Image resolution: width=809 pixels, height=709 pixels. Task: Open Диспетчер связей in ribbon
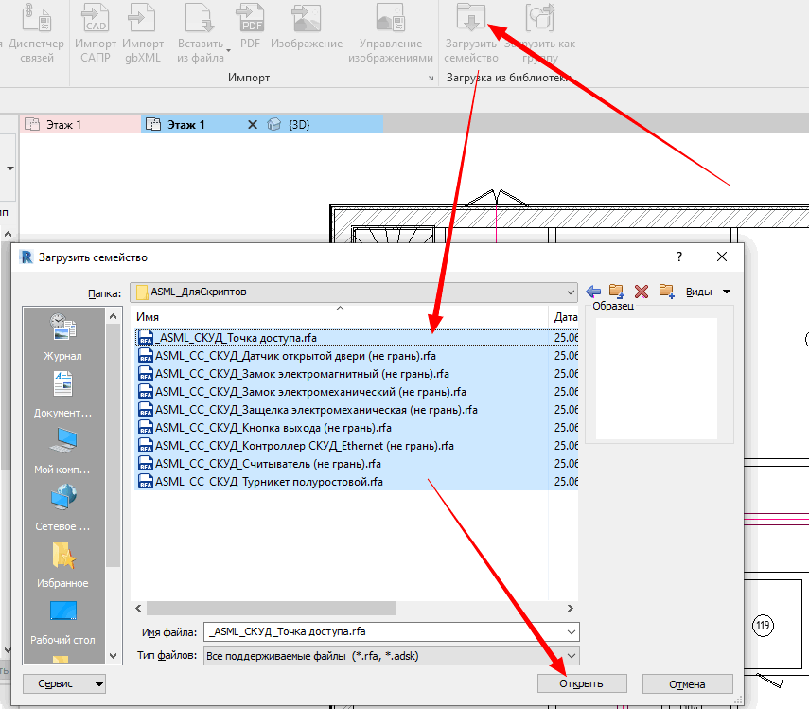click(x=36, y=33)
